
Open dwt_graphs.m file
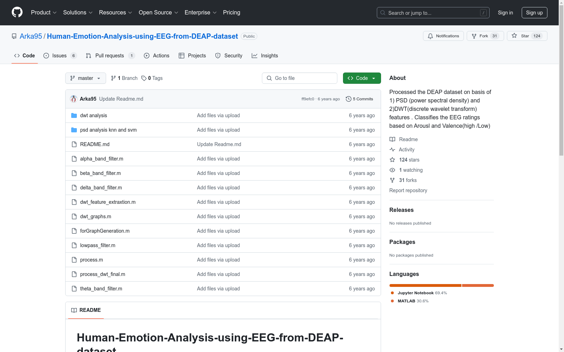pos(96,216)
